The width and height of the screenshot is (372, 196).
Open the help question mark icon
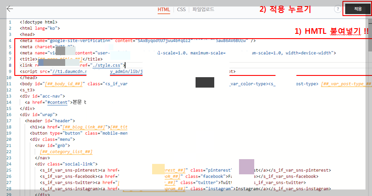click(338, 9)
